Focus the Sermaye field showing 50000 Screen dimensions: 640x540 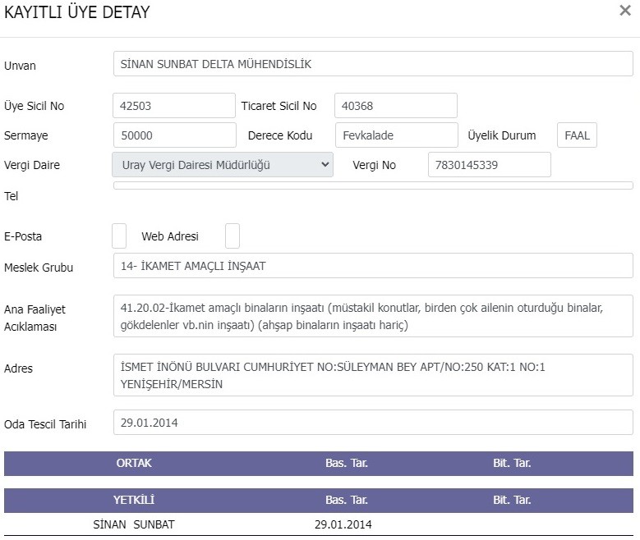coord(175,135)
